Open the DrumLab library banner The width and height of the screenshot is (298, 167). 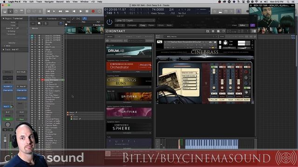coord(129,51)
